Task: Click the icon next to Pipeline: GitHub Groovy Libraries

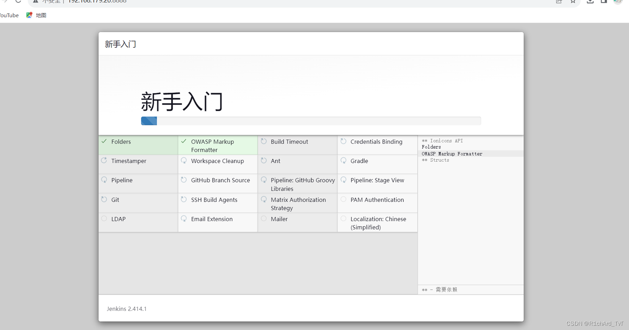Action: pyautogui.click(x=264, y=180)
